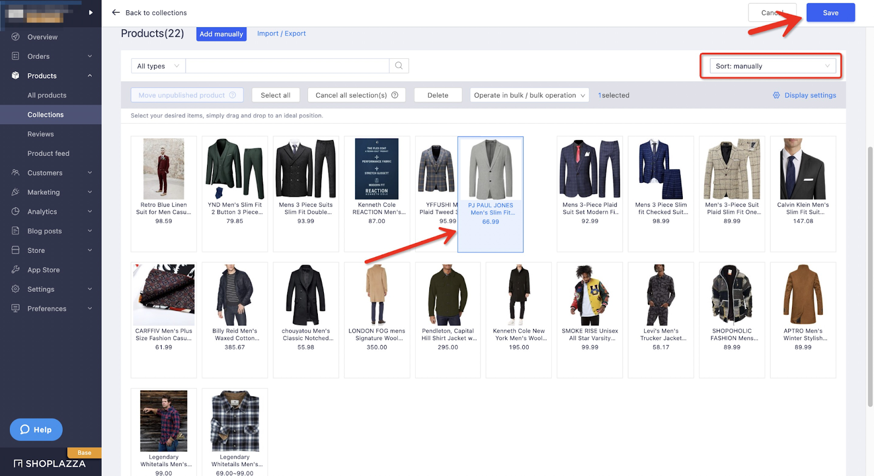Click the Customers sidebar icon
874x476 pixels.
(x=15, y=173)
